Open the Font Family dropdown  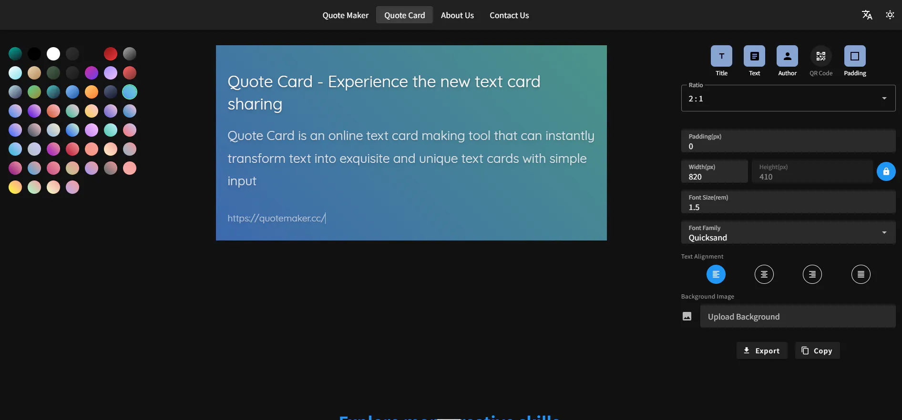[x=788, y=232]
